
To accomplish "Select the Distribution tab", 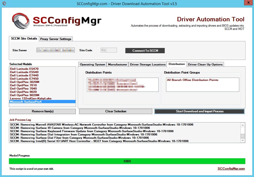I will click(x=177, y=64).
